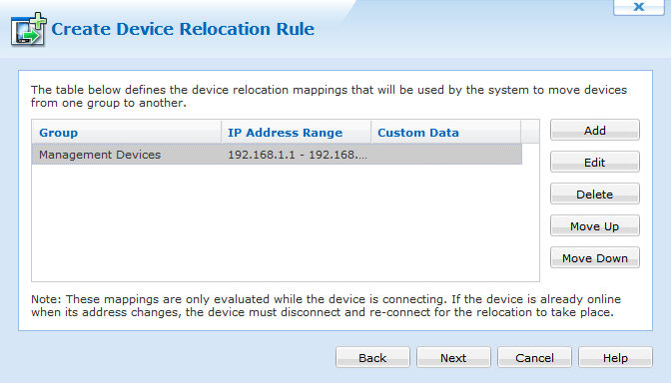Click the Create Device Relocation Rule title

[183, 29]
